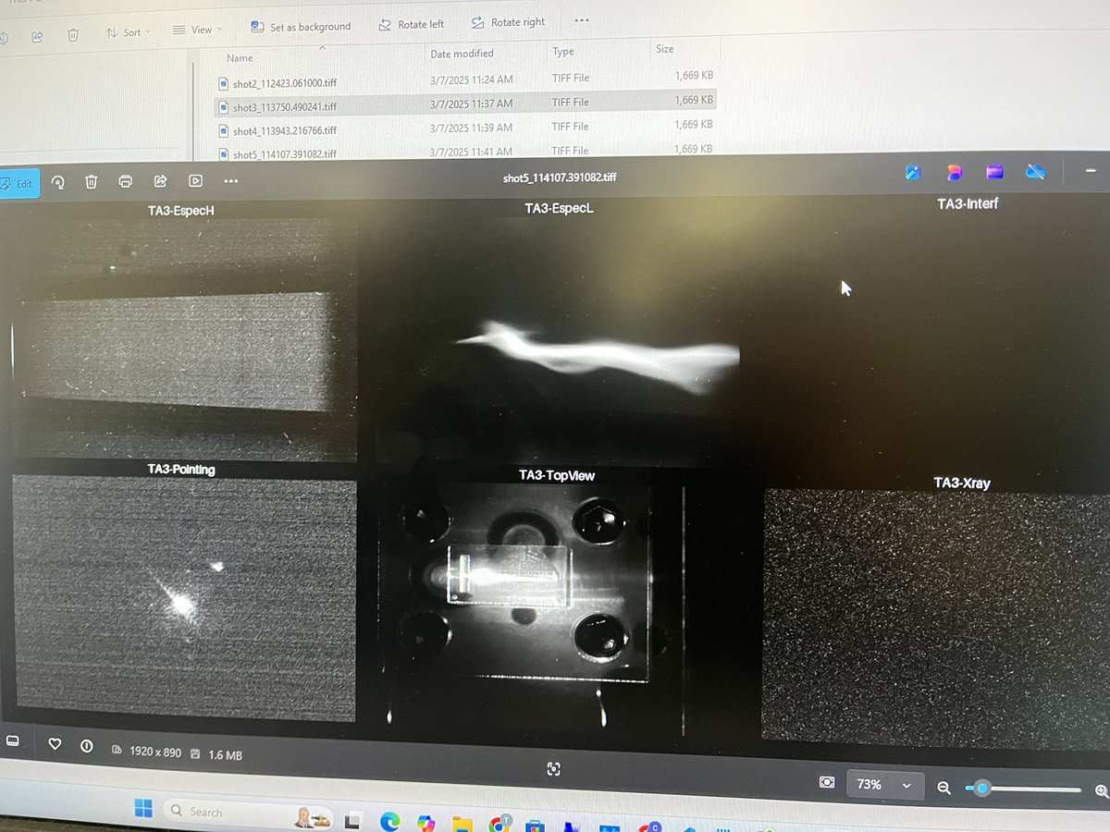This screenshot has height=832, width=1110.
Task: Open File Explorer's See more ellipsis menu
Action: [581, 19]
